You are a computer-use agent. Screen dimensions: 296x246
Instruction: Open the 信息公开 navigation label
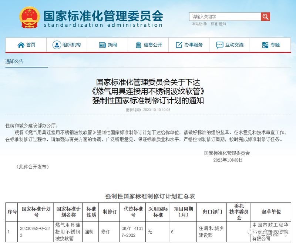pos(153,45)
